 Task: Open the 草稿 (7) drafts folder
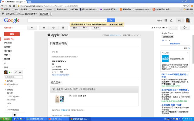[x=8, y=55]
